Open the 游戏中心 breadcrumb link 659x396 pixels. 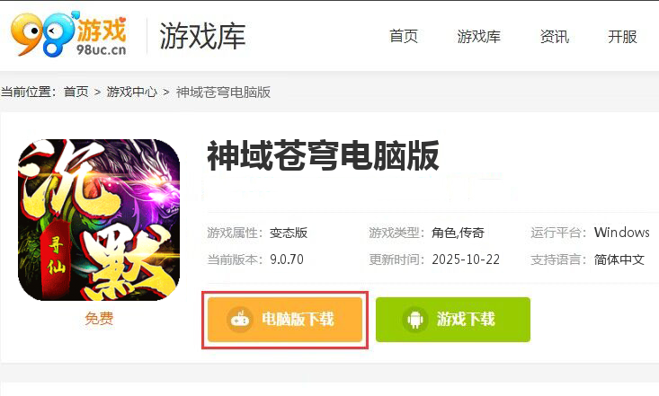[132, 92]
